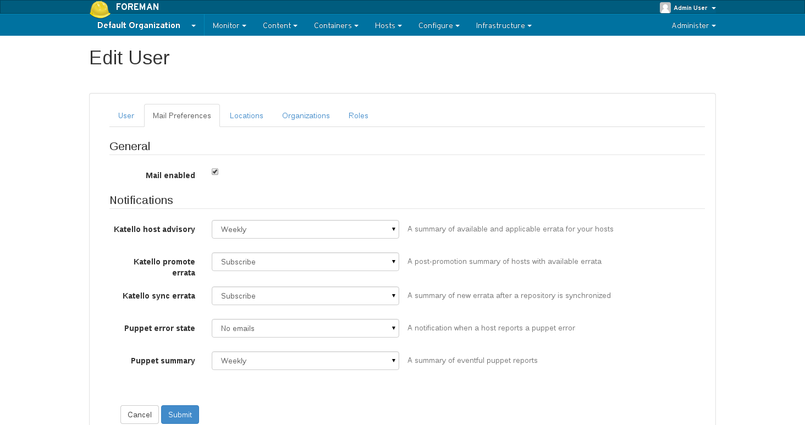Open the Monitor menu
The image size is (805, 425).
click(229, 25)
